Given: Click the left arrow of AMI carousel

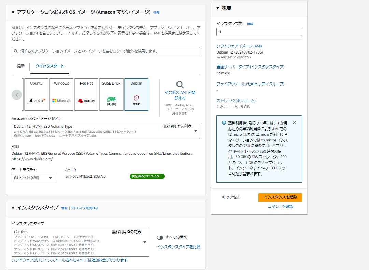Looking at the screenshot, I should pyautogui.click(x=17, y=95).
